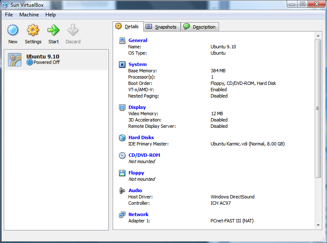Open Settings with the gear icon
This screenshot has height=243, width=327.
(x=33, y=30)
